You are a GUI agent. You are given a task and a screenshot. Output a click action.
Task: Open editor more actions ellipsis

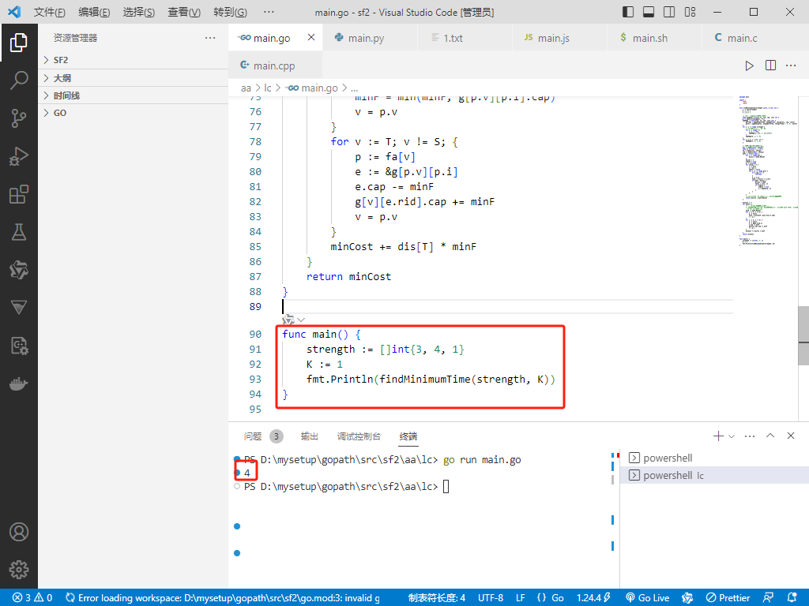791,65
